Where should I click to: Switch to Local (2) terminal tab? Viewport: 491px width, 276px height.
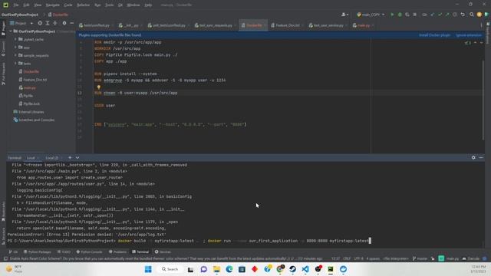(x=52, y=158)
